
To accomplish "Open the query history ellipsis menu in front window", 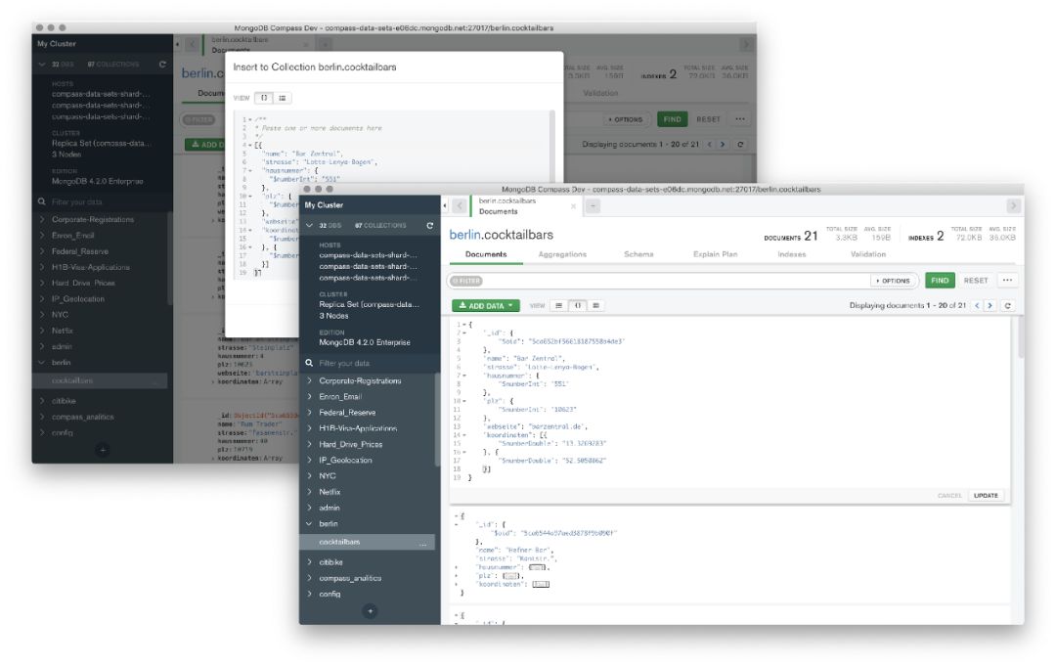I will (x=1007, y=280).
